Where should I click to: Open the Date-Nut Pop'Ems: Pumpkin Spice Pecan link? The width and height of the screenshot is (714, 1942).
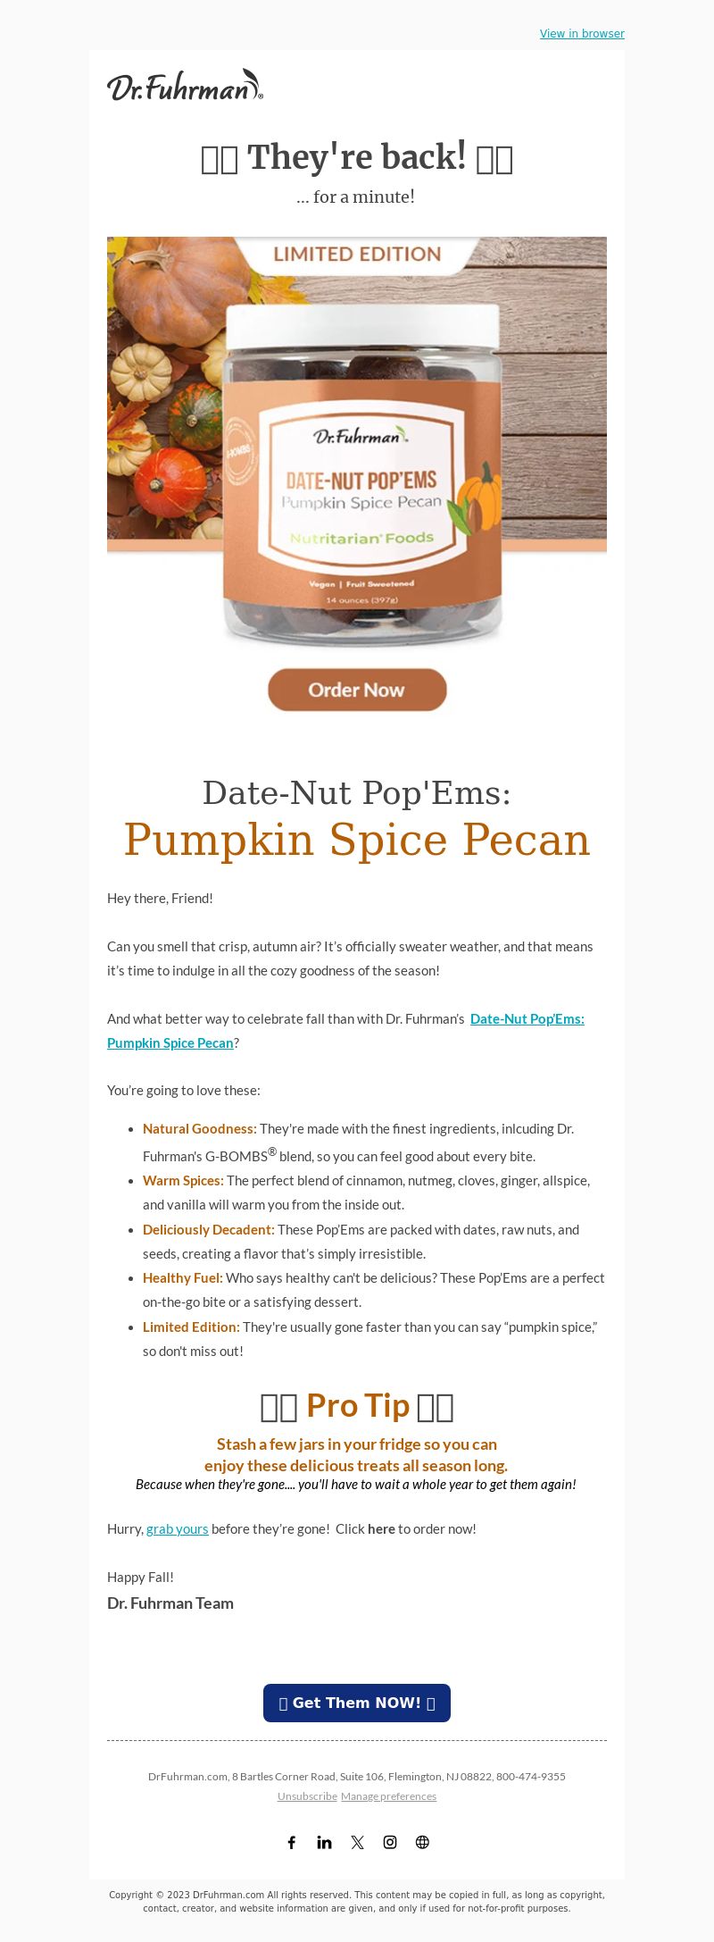coord(346,1031)
